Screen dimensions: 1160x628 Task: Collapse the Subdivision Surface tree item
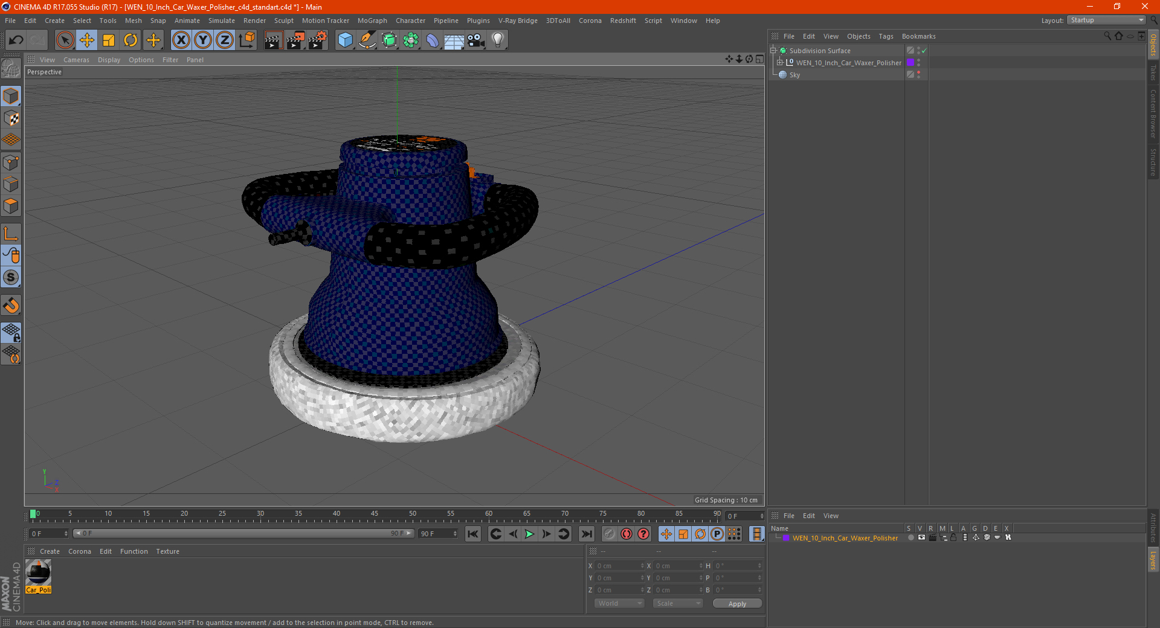point(773,51)
